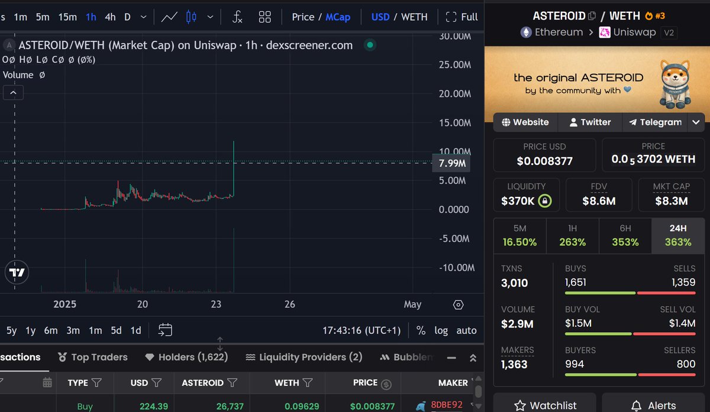
Task: Click the maker address 8DBE92 link
Action: point(446,405)
